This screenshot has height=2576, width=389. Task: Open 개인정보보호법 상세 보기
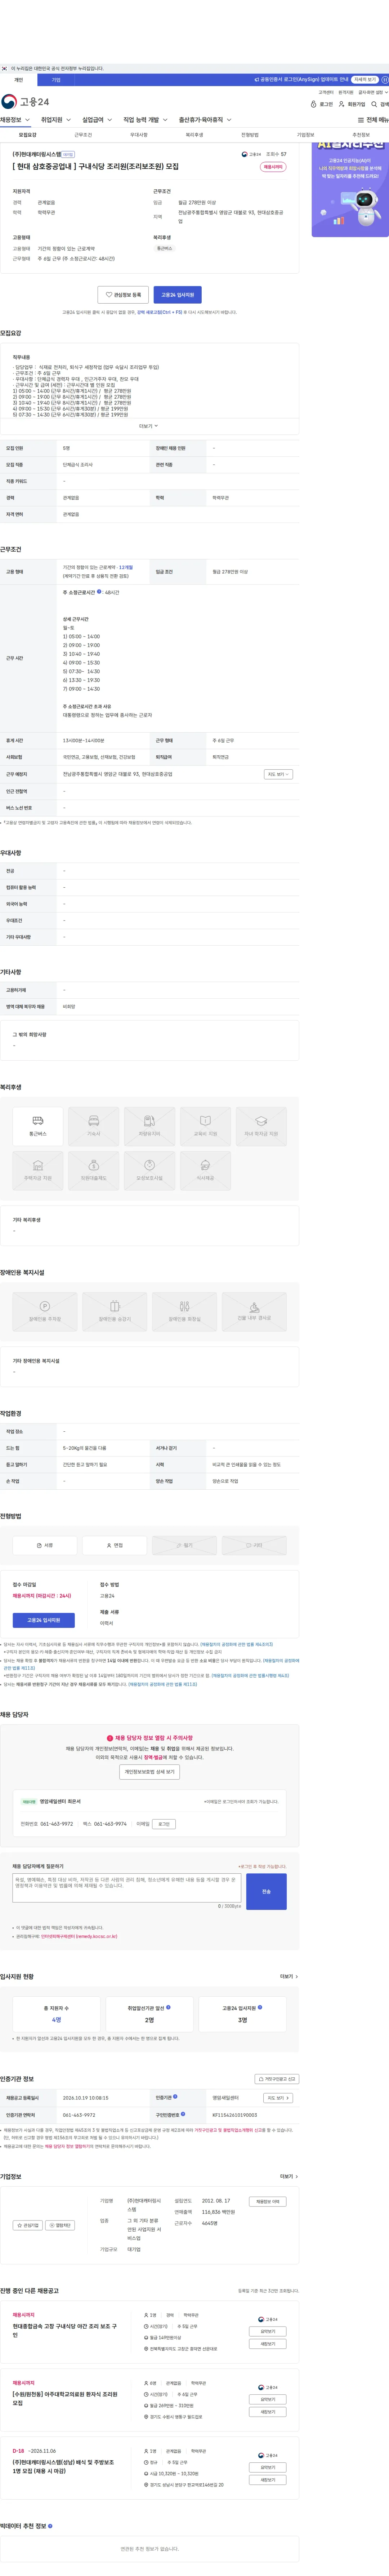[150, 1772]
